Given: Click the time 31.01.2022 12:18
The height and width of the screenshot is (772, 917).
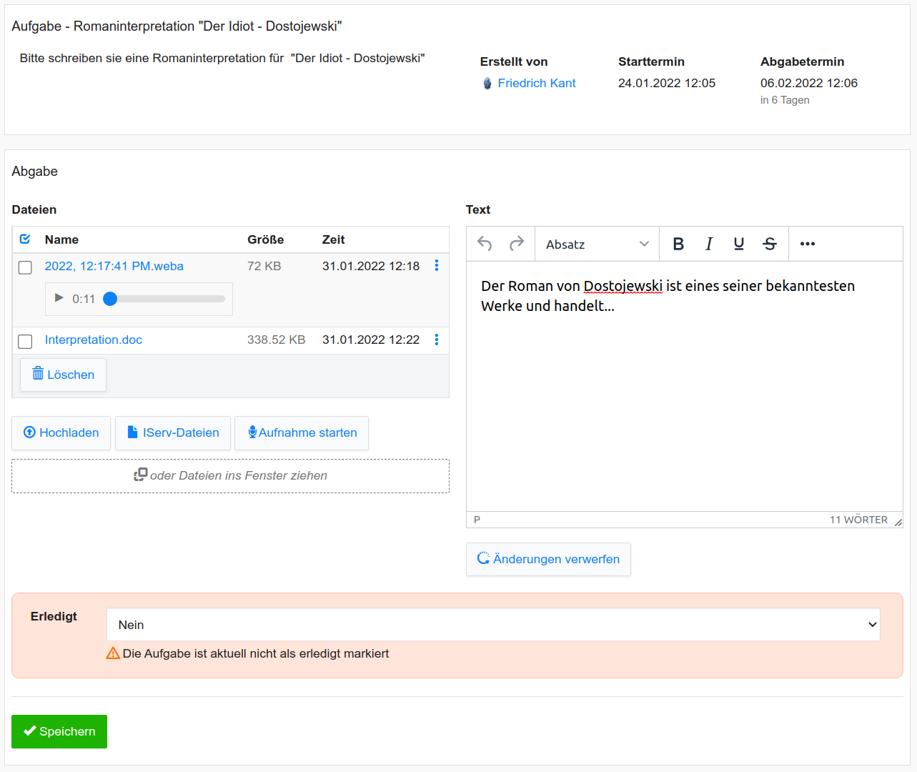Looking at the screenshot, I should pyautogui.click(x=371, y=266).
